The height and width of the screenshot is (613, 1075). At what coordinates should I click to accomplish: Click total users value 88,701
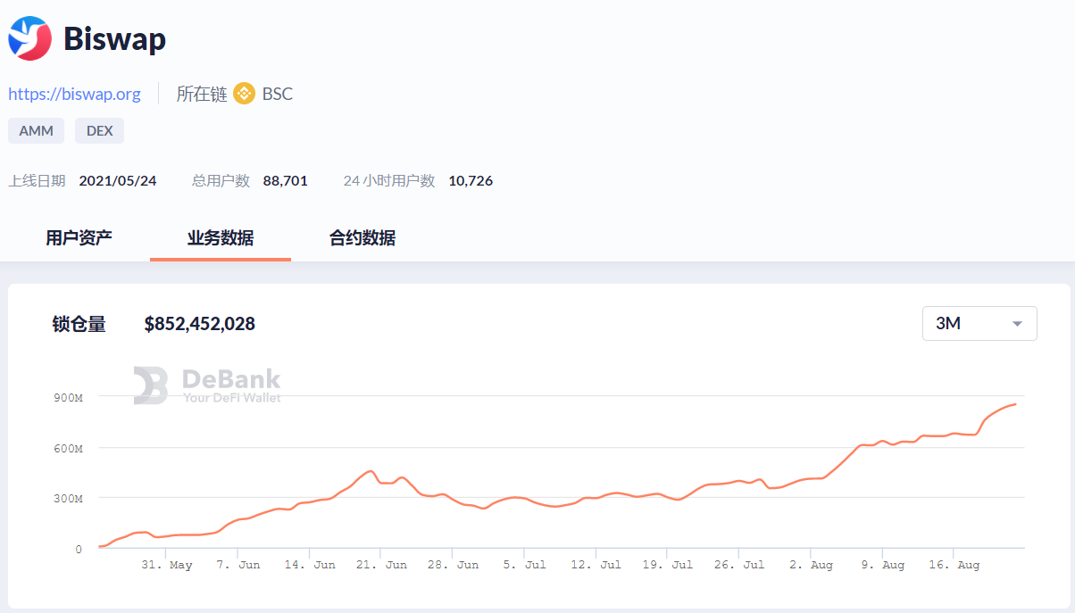(x=285, y=180)
